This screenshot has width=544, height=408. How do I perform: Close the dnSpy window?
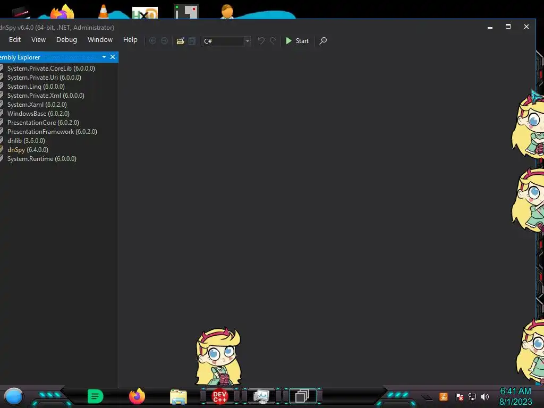point(526,27)
